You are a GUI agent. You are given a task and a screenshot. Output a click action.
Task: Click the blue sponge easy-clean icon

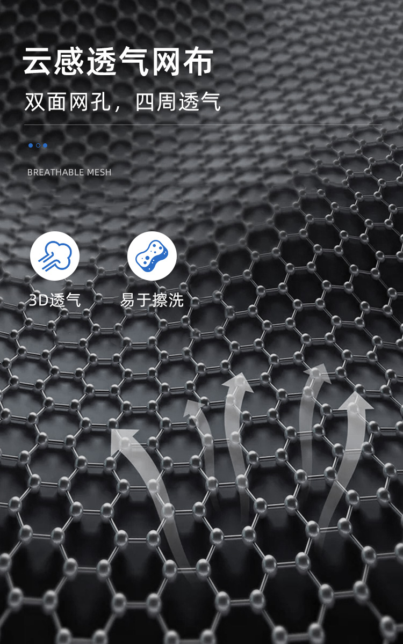coord(152,256)
